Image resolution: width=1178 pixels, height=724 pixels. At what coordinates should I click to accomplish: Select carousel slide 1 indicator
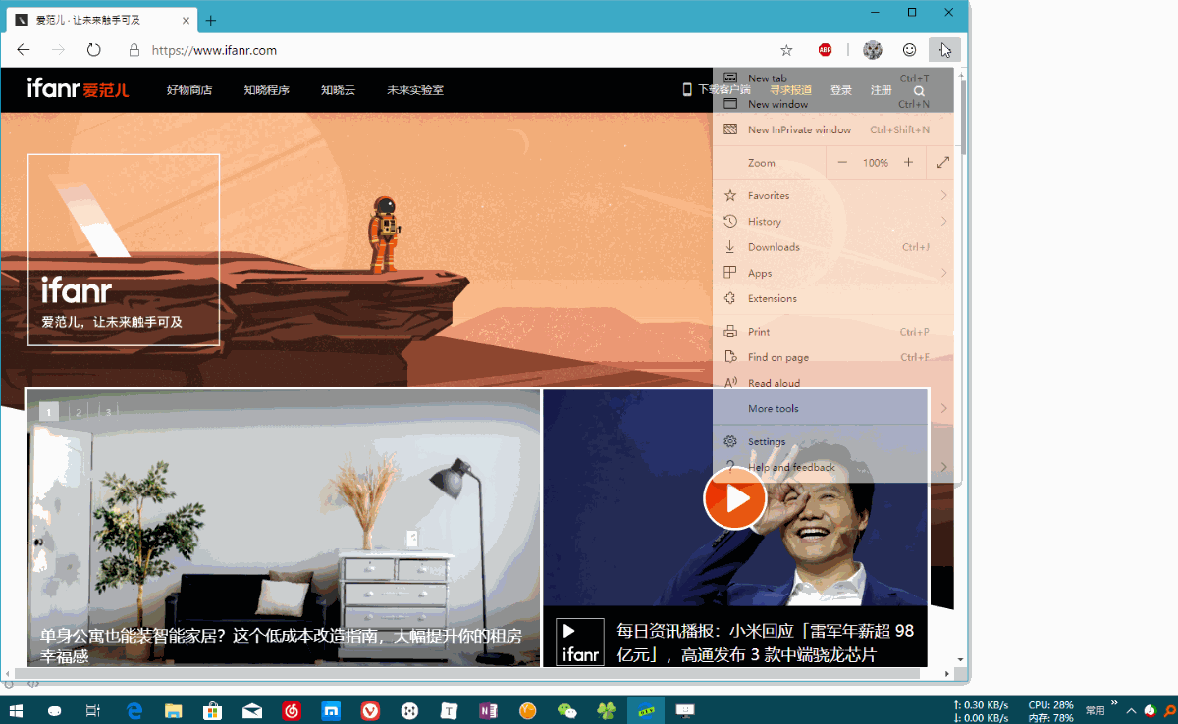pos(49,412)
